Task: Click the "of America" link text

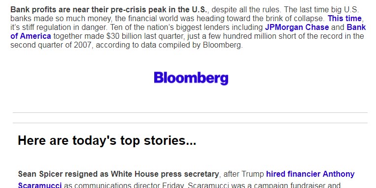Action: (x=31, y=36)
